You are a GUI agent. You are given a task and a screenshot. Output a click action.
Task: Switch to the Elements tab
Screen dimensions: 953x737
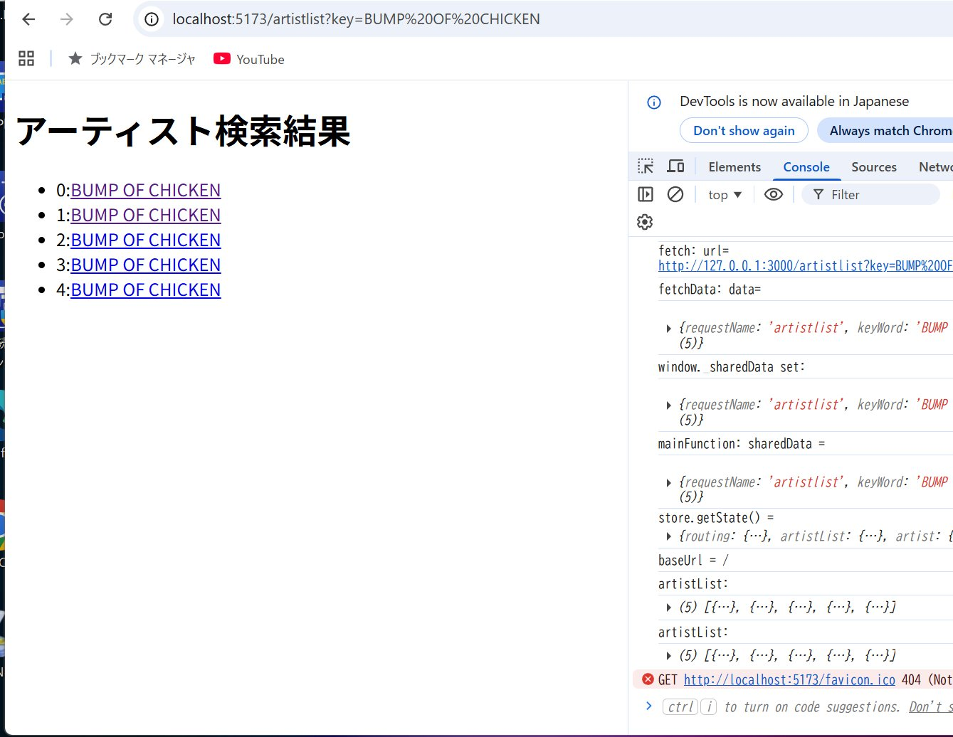click(735, 166)
